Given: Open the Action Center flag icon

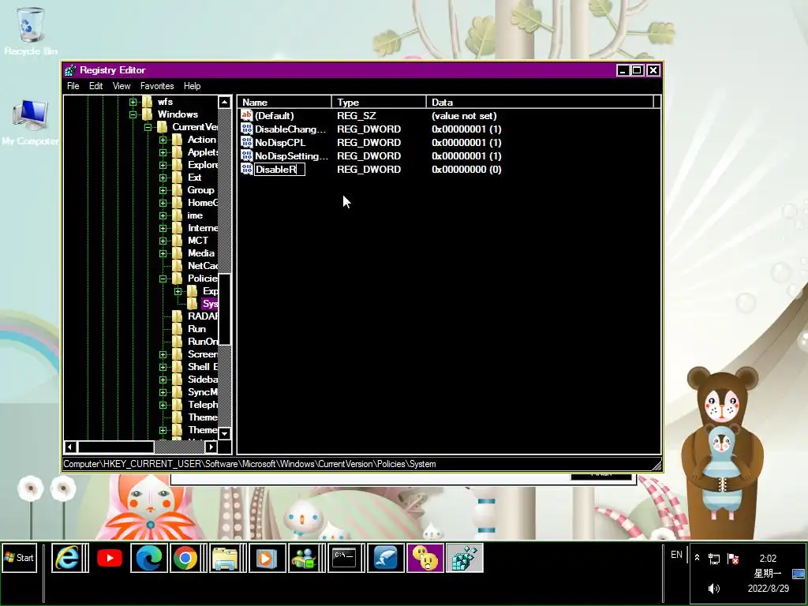Looking at the screenshot, I should coord(733,559).
